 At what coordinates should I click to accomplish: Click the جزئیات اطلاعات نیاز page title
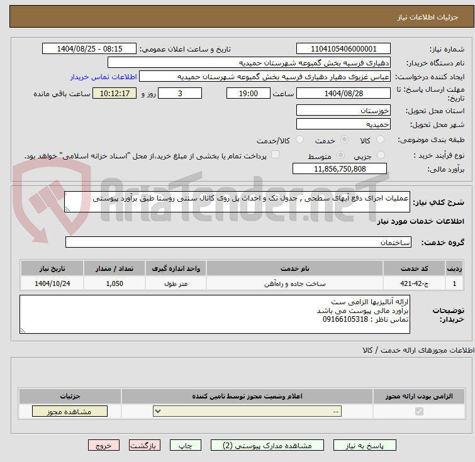[x=427, y=17]
